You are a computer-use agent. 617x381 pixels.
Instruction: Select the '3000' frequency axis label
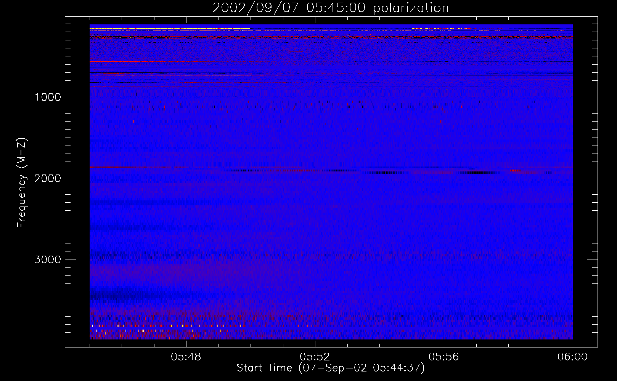click(x=48, y=259)
